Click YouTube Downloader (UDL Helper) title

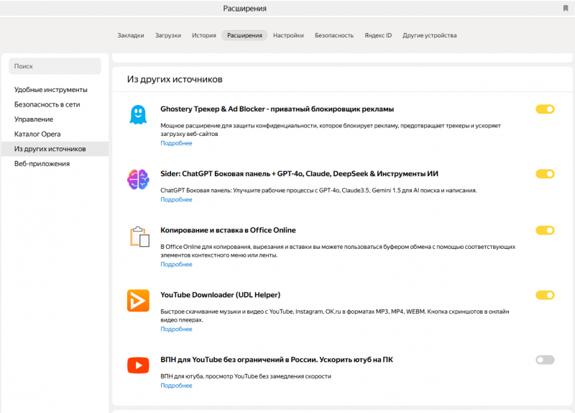pyautogui.click(x=221, y=295)
